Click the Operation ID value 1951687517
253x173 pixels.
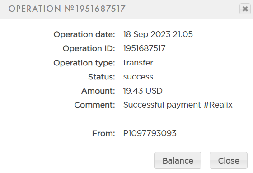click(x=144, y=48)
